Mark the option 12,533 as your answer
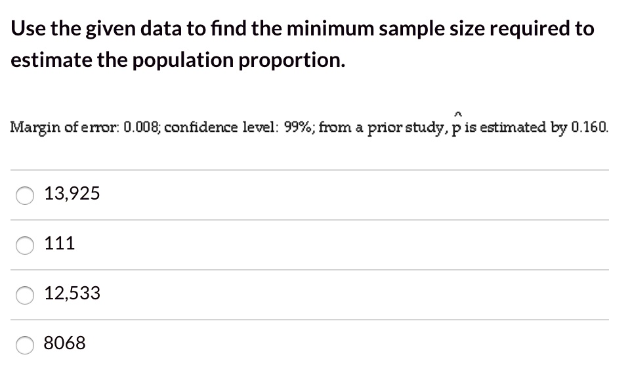The image size is (630, 386). pyautogui.click(x=71, y=294)
